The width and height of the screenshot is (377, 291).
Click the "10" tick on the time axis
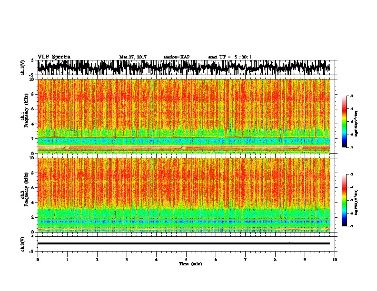pos(335,260)
